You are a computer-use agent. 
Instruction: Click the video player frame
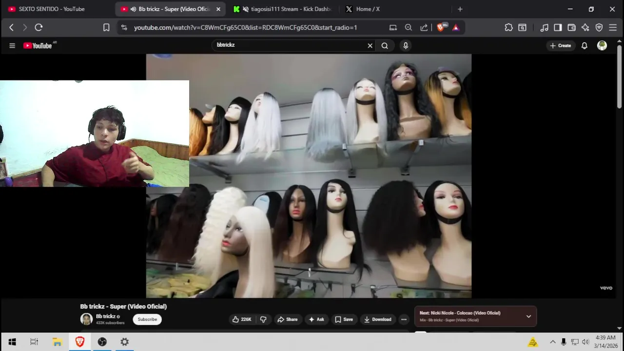click(x=309, y=175)
